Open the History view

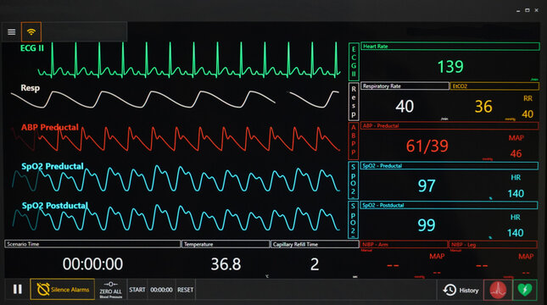pyautogui.click(x=460, y=290)
